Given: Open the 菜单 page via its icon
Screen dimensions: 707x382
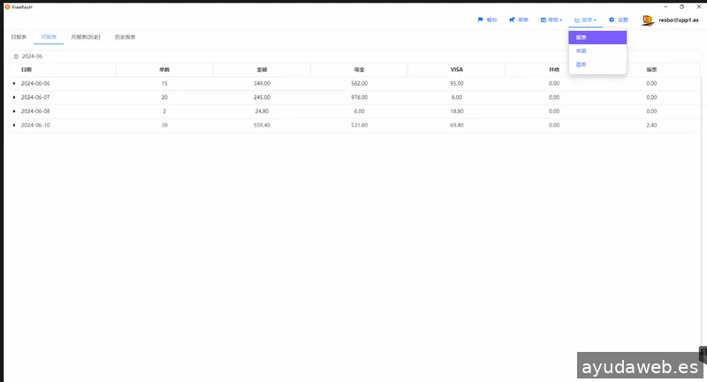Looking at the screenshot, I should click(x=512, y=19).
